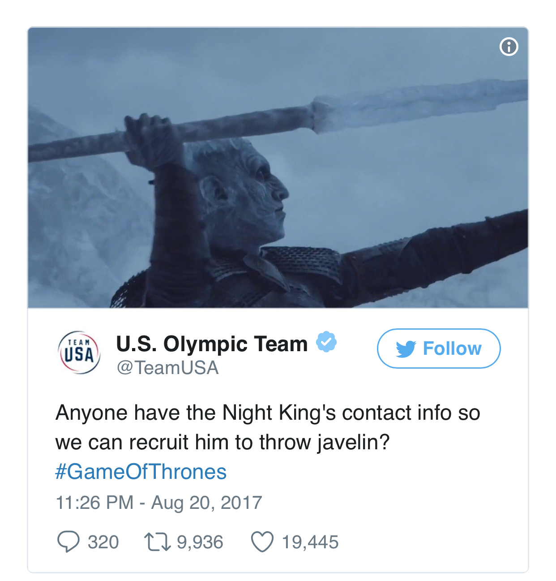Image resolution: width=556 pixels, height=581 pixels.
Task: Open the #GameOfThrones hashtag link
Action: coord(141,472)
